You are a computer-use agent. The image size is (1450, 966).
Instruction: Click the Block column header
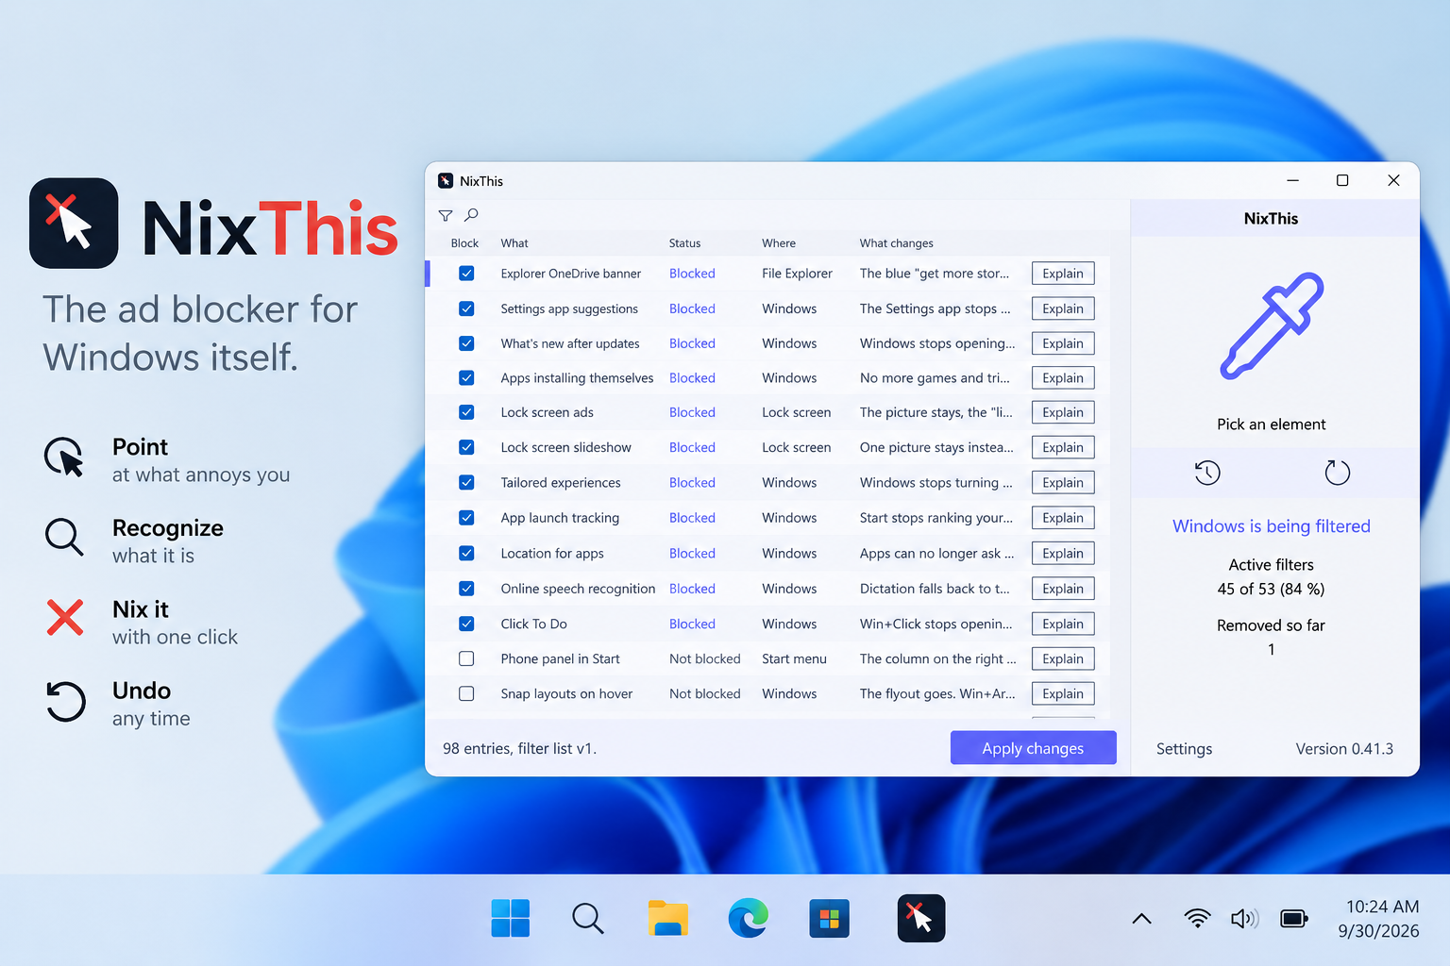tap(464, 243)
